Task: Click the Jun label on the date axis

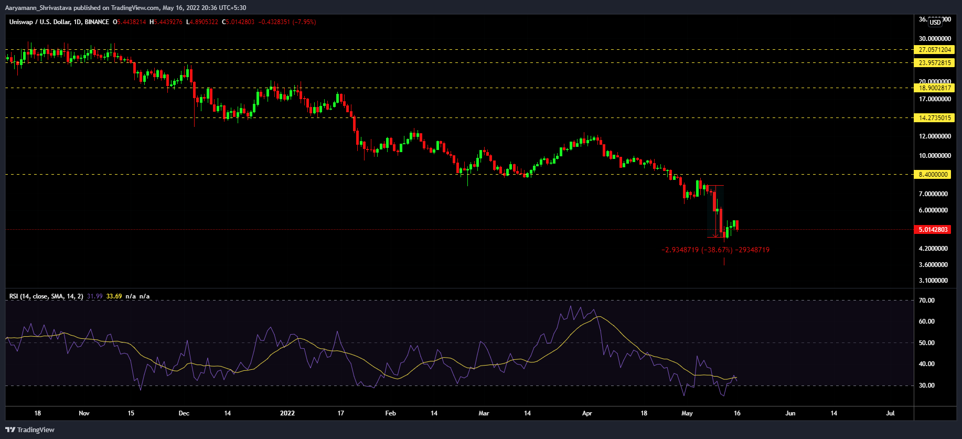Action: click(790, 413)
